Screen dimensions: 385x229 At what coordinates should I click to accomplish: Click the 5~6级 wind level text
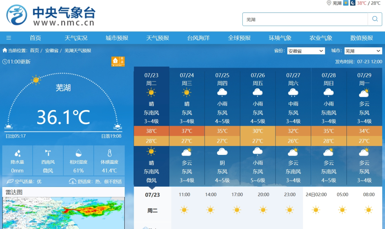[258, 180]
